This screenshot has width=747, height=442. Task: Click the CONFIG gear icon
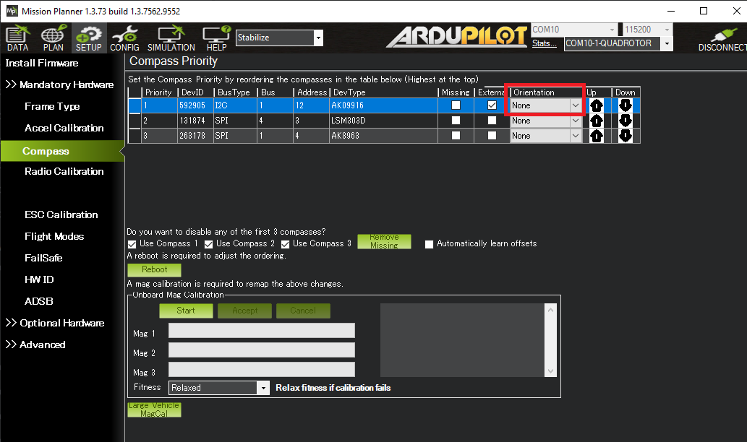(x=124, y=37)
